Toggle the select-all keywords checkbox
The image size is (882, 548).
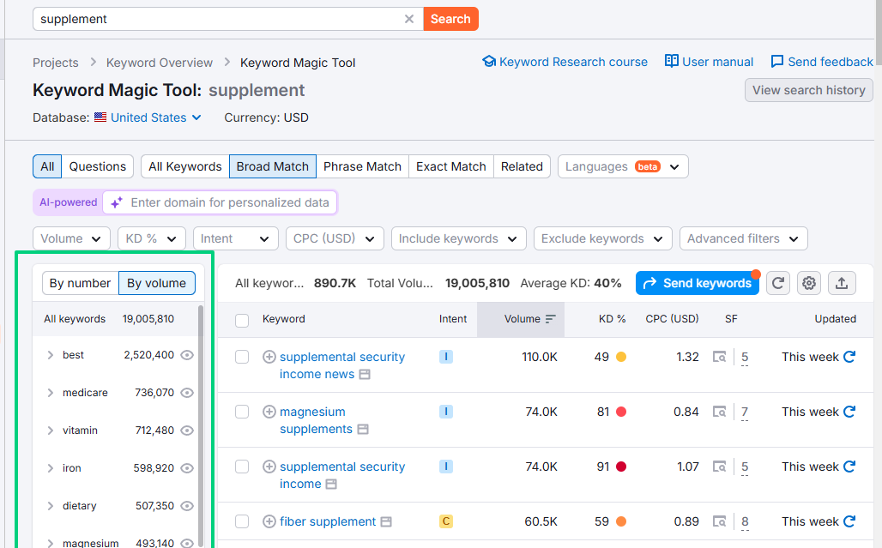[x=242, y=321]
